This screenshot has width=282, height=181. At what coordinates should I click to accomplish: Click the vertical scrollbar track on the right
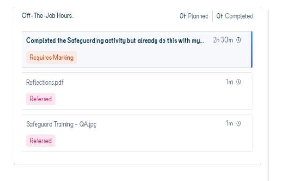[x=269, y=95]
